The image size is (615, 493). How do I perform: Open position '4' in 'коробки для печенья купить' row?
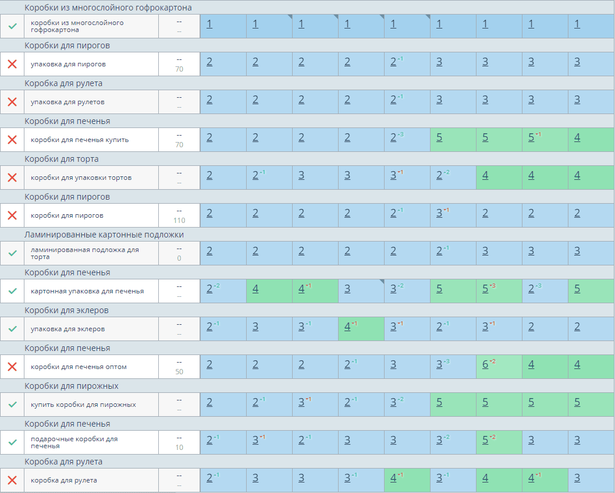pyautogui.click(x=577, y=137)
